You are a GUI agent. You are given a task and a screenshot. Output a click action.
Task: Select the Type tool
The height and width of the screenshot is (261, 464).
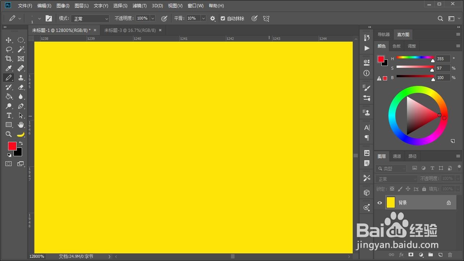point(9,115)
